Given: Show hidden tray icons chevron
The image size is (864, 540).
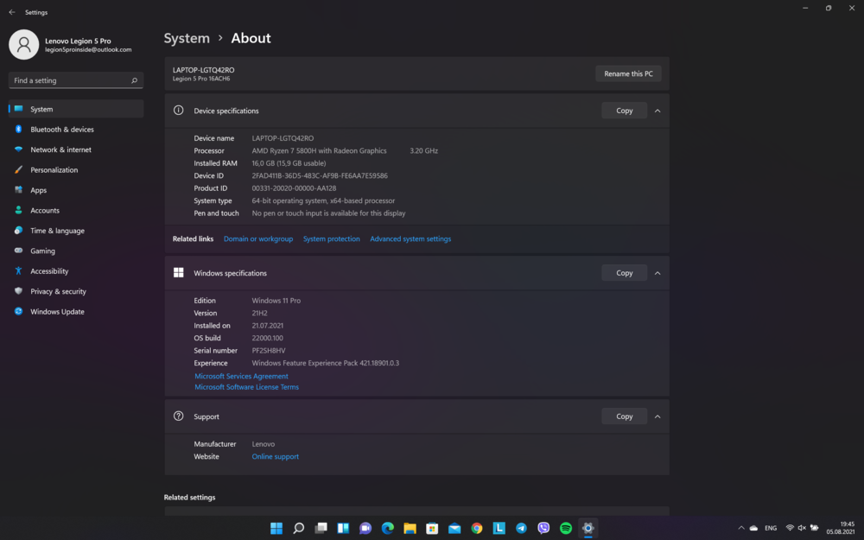Looking at the screenshot, I should [x=741, y=528].
